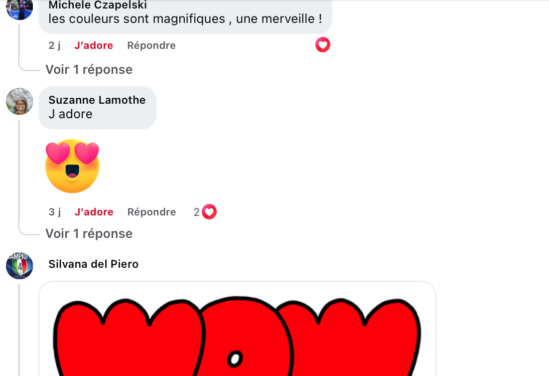The height and width of the screenshot is (376, 549).
Task: Click heart reaction on Michele Czapelski's comment
Action: (x=322, y=45)
